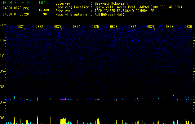Click the 'Observer' field label

pos(63,3)
